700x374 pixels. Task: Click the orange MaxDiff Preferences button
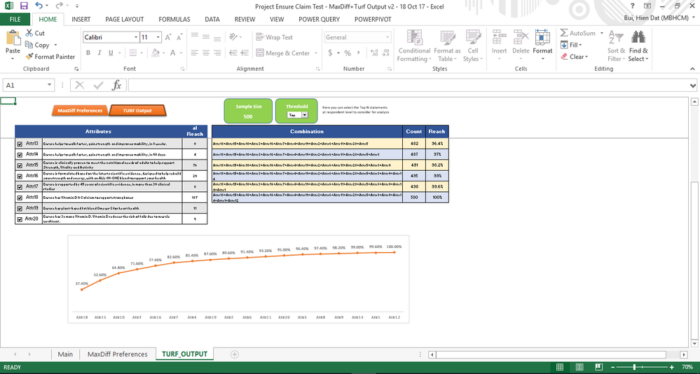pos(80,110)
